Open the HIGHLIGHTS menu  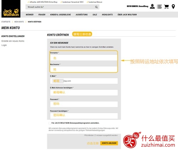coord(107,15)
